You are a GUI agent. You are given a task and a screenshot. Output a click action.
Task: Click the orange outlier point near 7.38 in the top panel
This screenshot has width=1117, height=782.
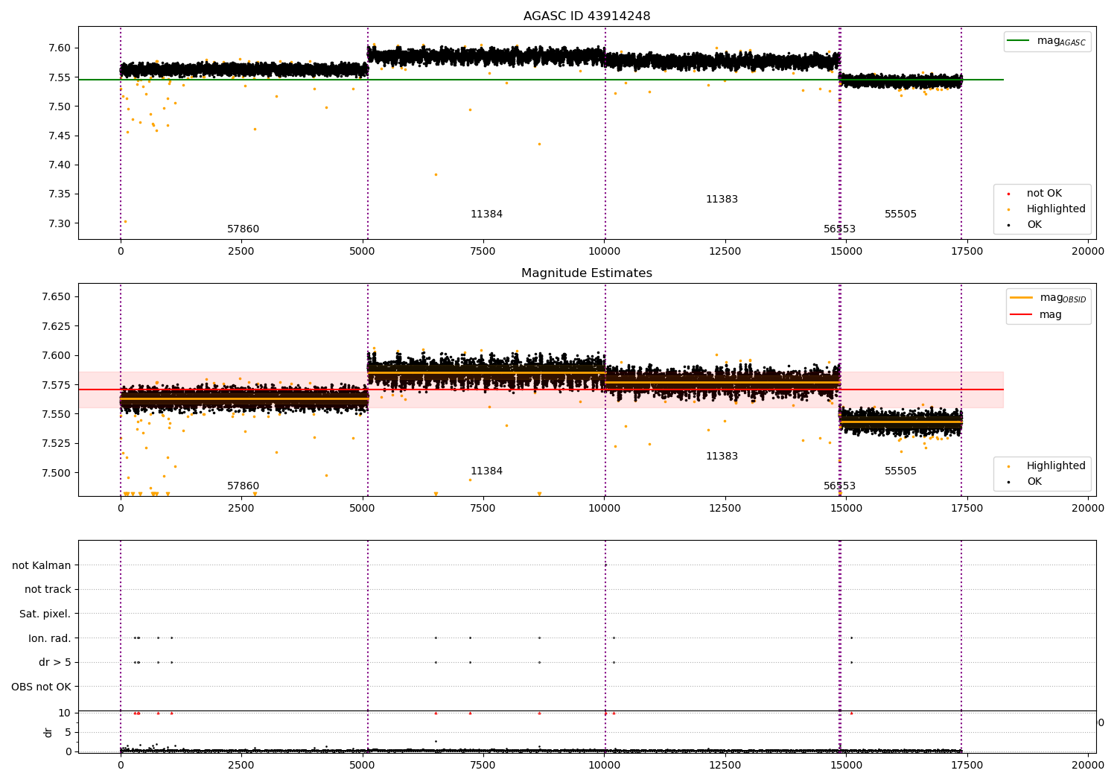point(436,174)
